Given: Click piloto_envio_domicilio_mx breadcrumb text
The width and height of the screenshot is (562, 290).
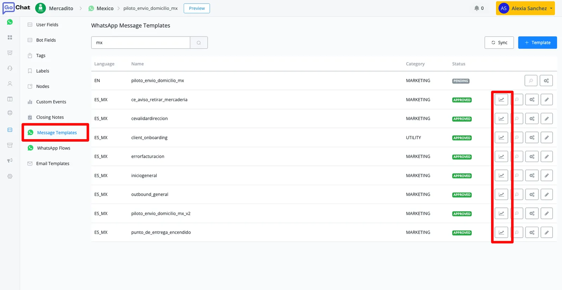Looking at the screenshot, I should coord(150,8).
